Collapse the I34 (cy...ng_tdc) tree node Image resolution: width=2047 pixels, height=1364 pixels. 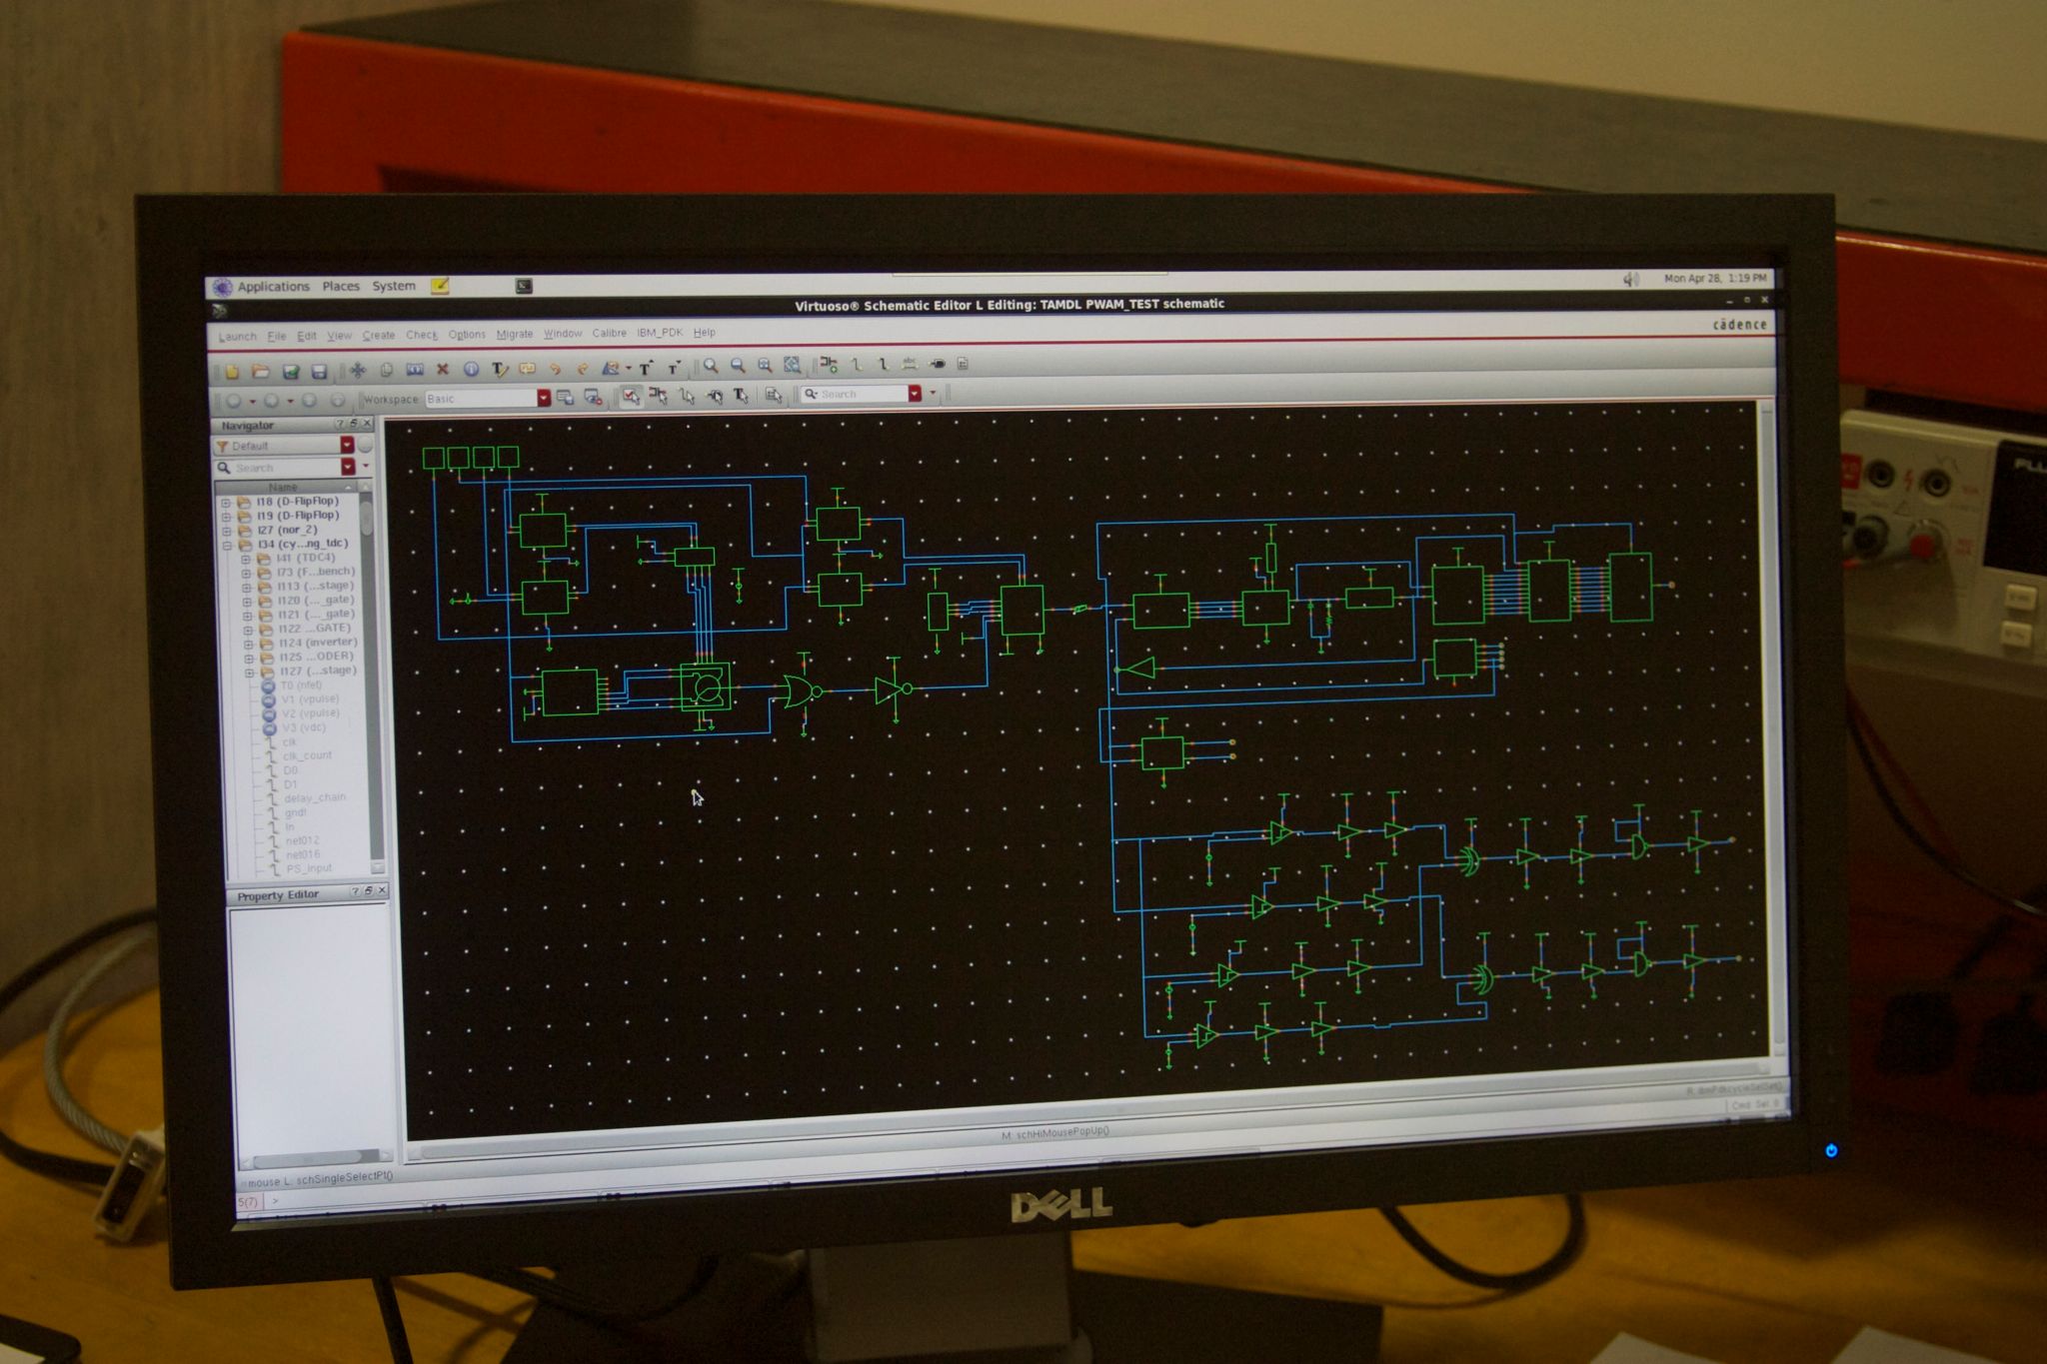click(227, 545)
